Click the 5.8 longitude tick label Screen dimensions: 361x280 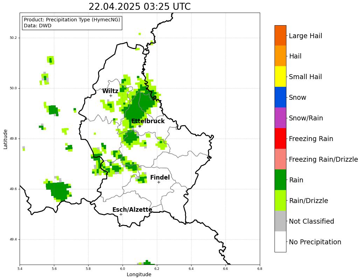coord(88,268)
